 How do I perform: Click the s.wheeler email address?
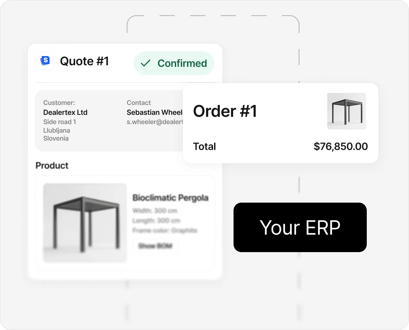coord(154,122)
